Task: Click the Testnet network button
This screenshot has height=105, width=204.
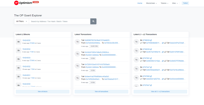Action: click(x=185, y=3)
